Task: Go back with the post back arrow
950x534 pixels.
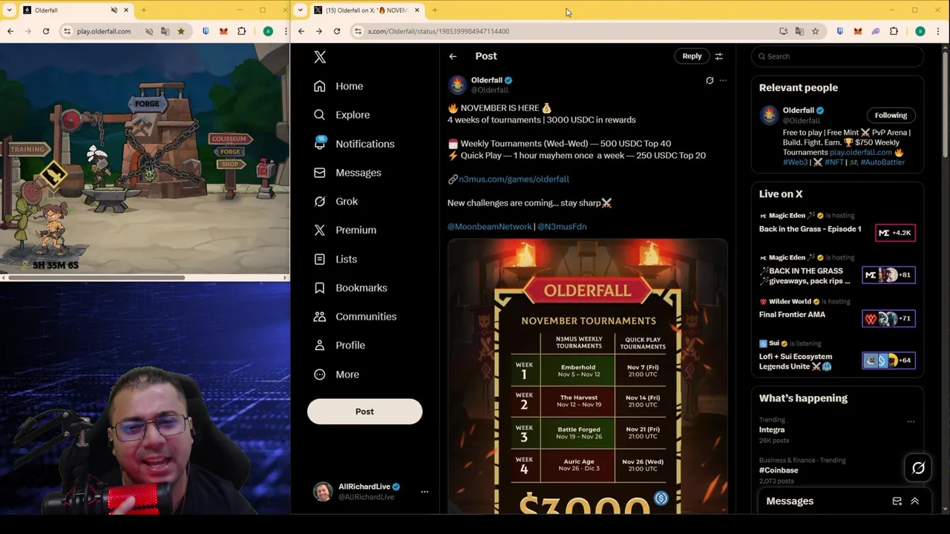Action: coord(453,56)
